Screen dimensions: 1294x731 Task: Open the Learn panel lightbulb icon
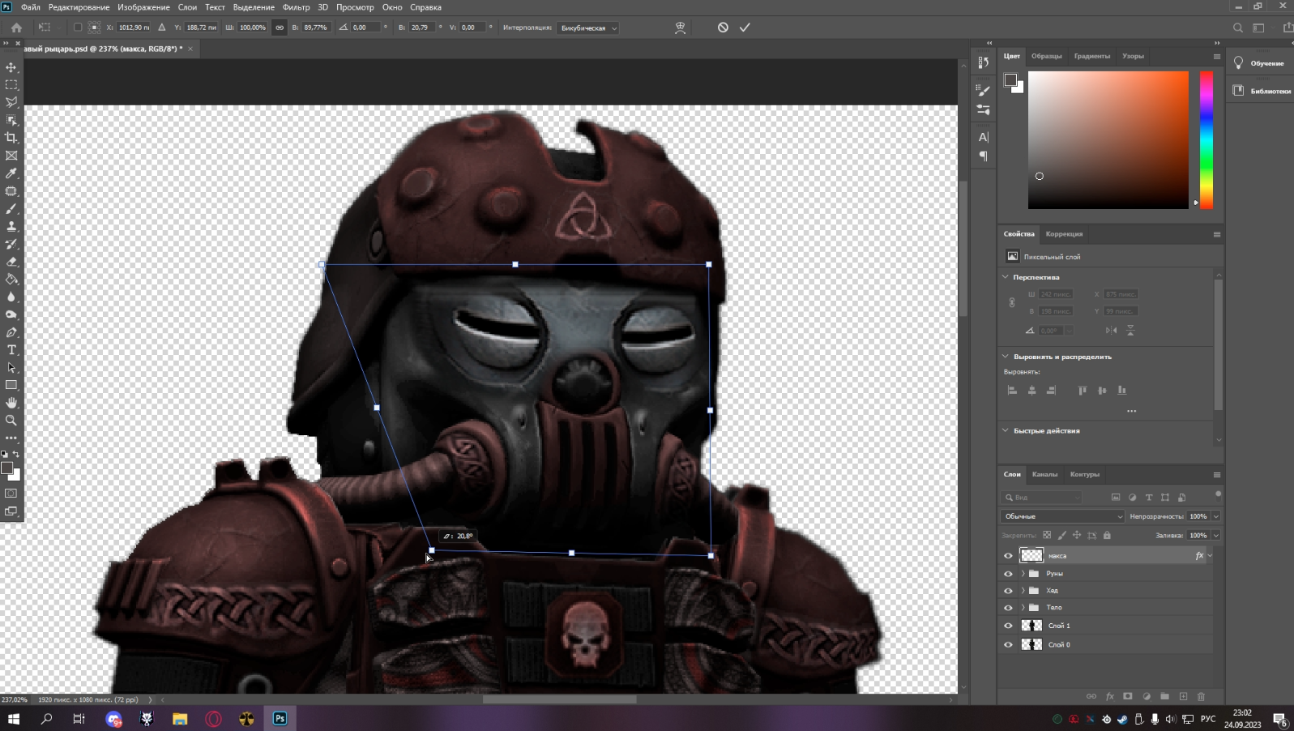click(x=1239, y=62)
